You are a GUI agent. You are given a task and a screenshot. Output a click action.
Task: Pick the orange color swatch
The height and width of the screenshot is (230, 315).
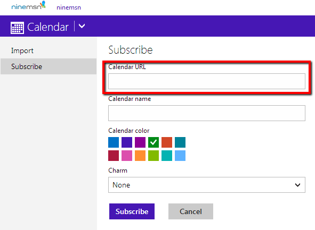pos(140,156)
